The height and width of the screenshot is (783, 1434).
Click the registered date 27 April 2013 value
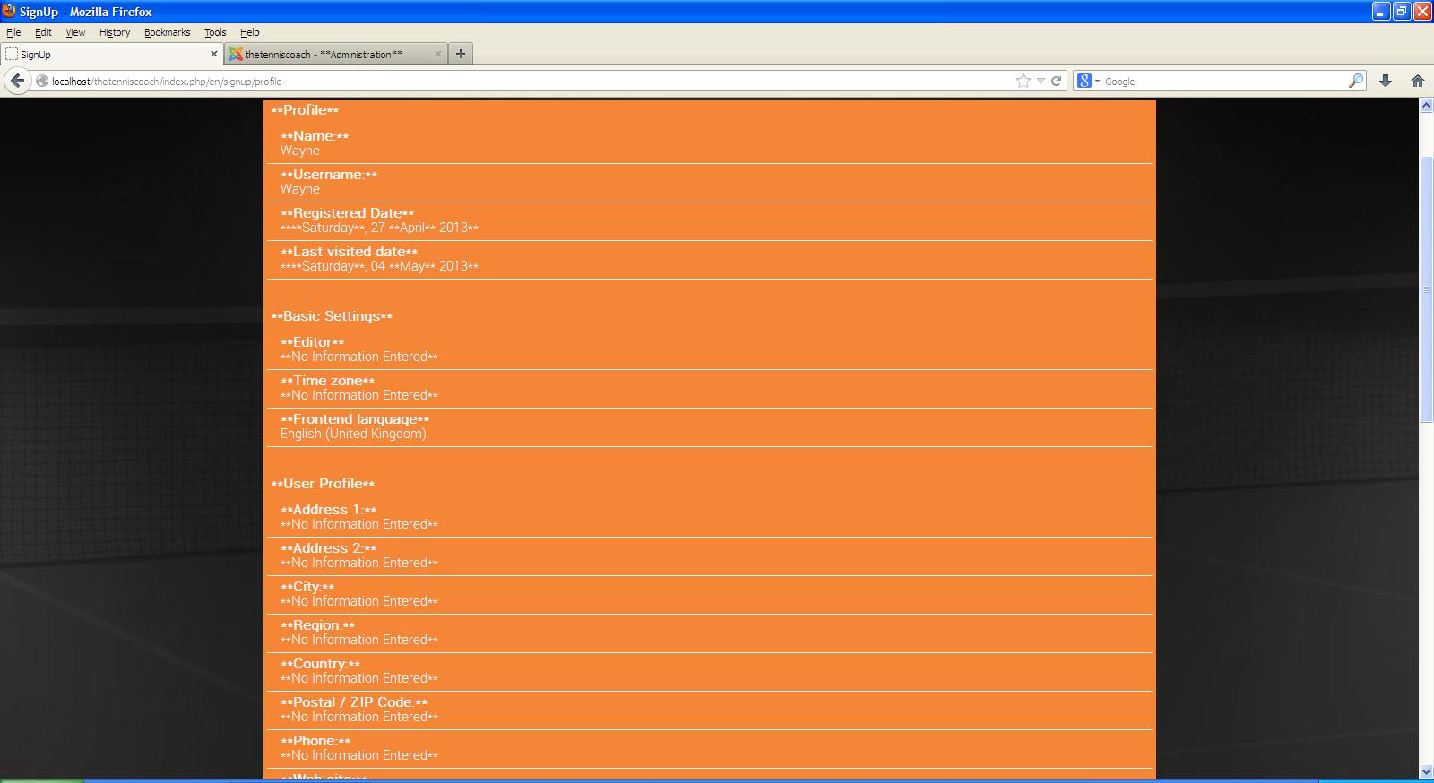(379, 228)
